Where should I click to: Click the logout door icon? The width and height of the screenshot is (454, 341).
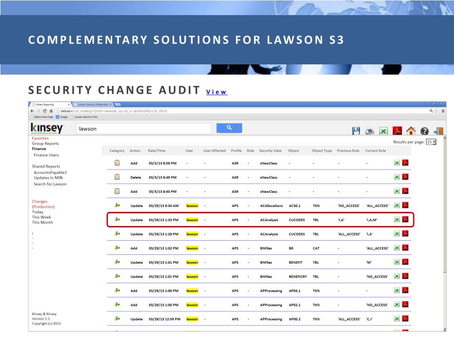[x=438, y=131]
